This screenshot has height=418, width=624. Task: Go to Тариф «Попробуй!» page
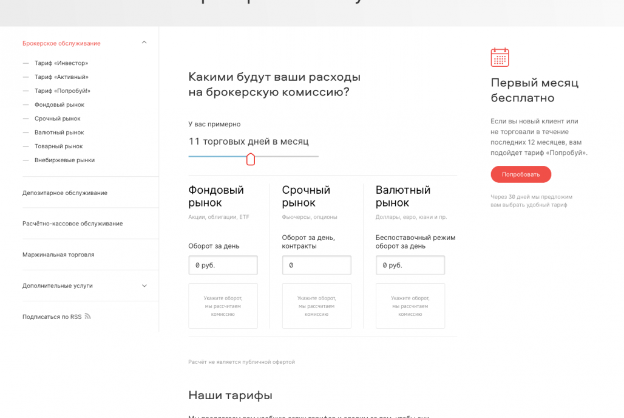(62, 91)
